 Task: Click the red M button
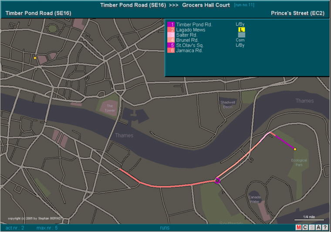point(299,228)
